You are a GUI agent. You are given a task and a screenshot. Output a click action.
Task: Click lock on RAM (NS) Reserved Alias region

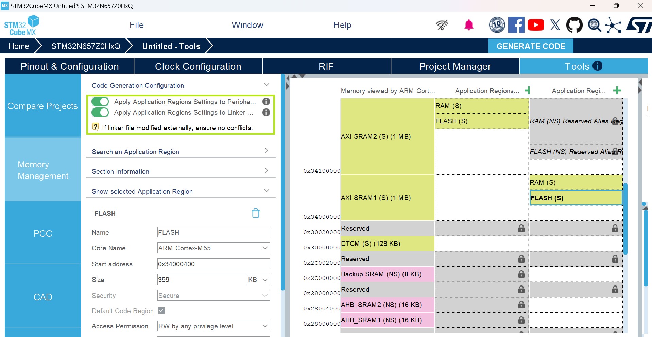coord(615,121)
